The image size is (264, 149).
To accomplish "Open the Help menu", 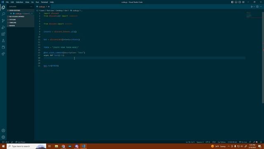I will click(x=52, y=2).
